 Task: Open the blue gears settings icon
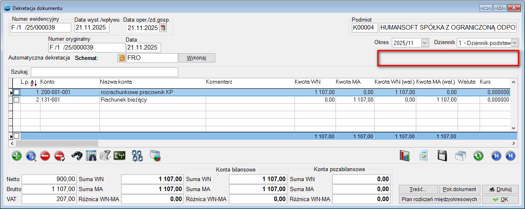click(x=137, y=156)
